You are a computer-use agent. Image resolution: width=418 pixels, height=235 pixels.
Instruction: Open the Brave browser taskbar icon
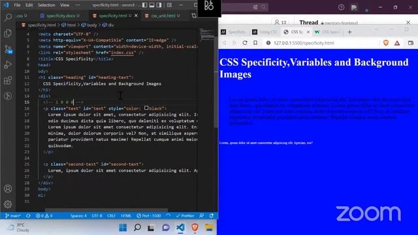pyautogui.click(x=195, y=228)
